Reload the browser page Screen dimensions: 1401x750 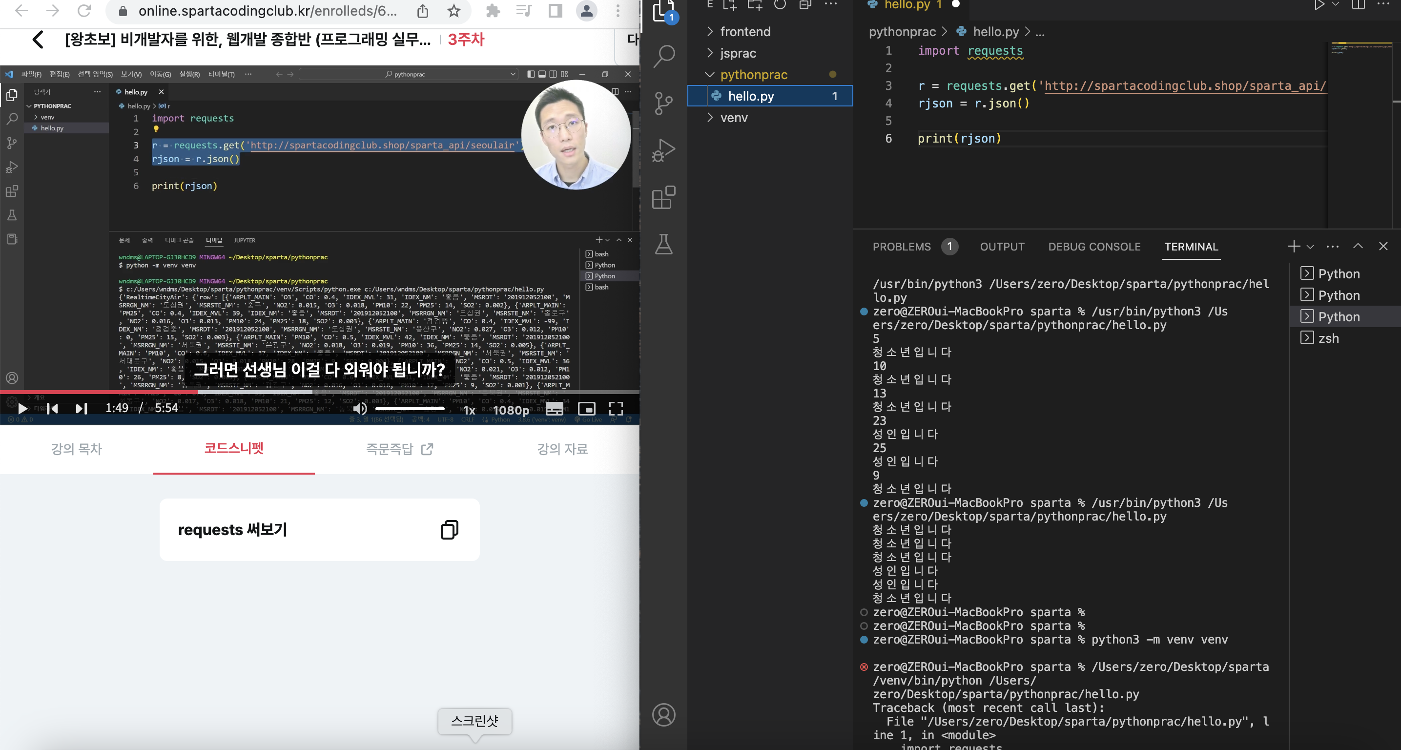[x=84, y=11]
